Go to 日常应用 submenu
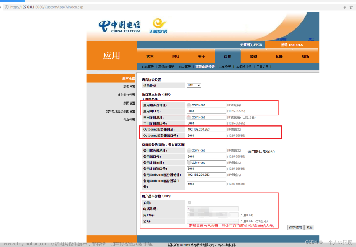 [x=262, y=67]
